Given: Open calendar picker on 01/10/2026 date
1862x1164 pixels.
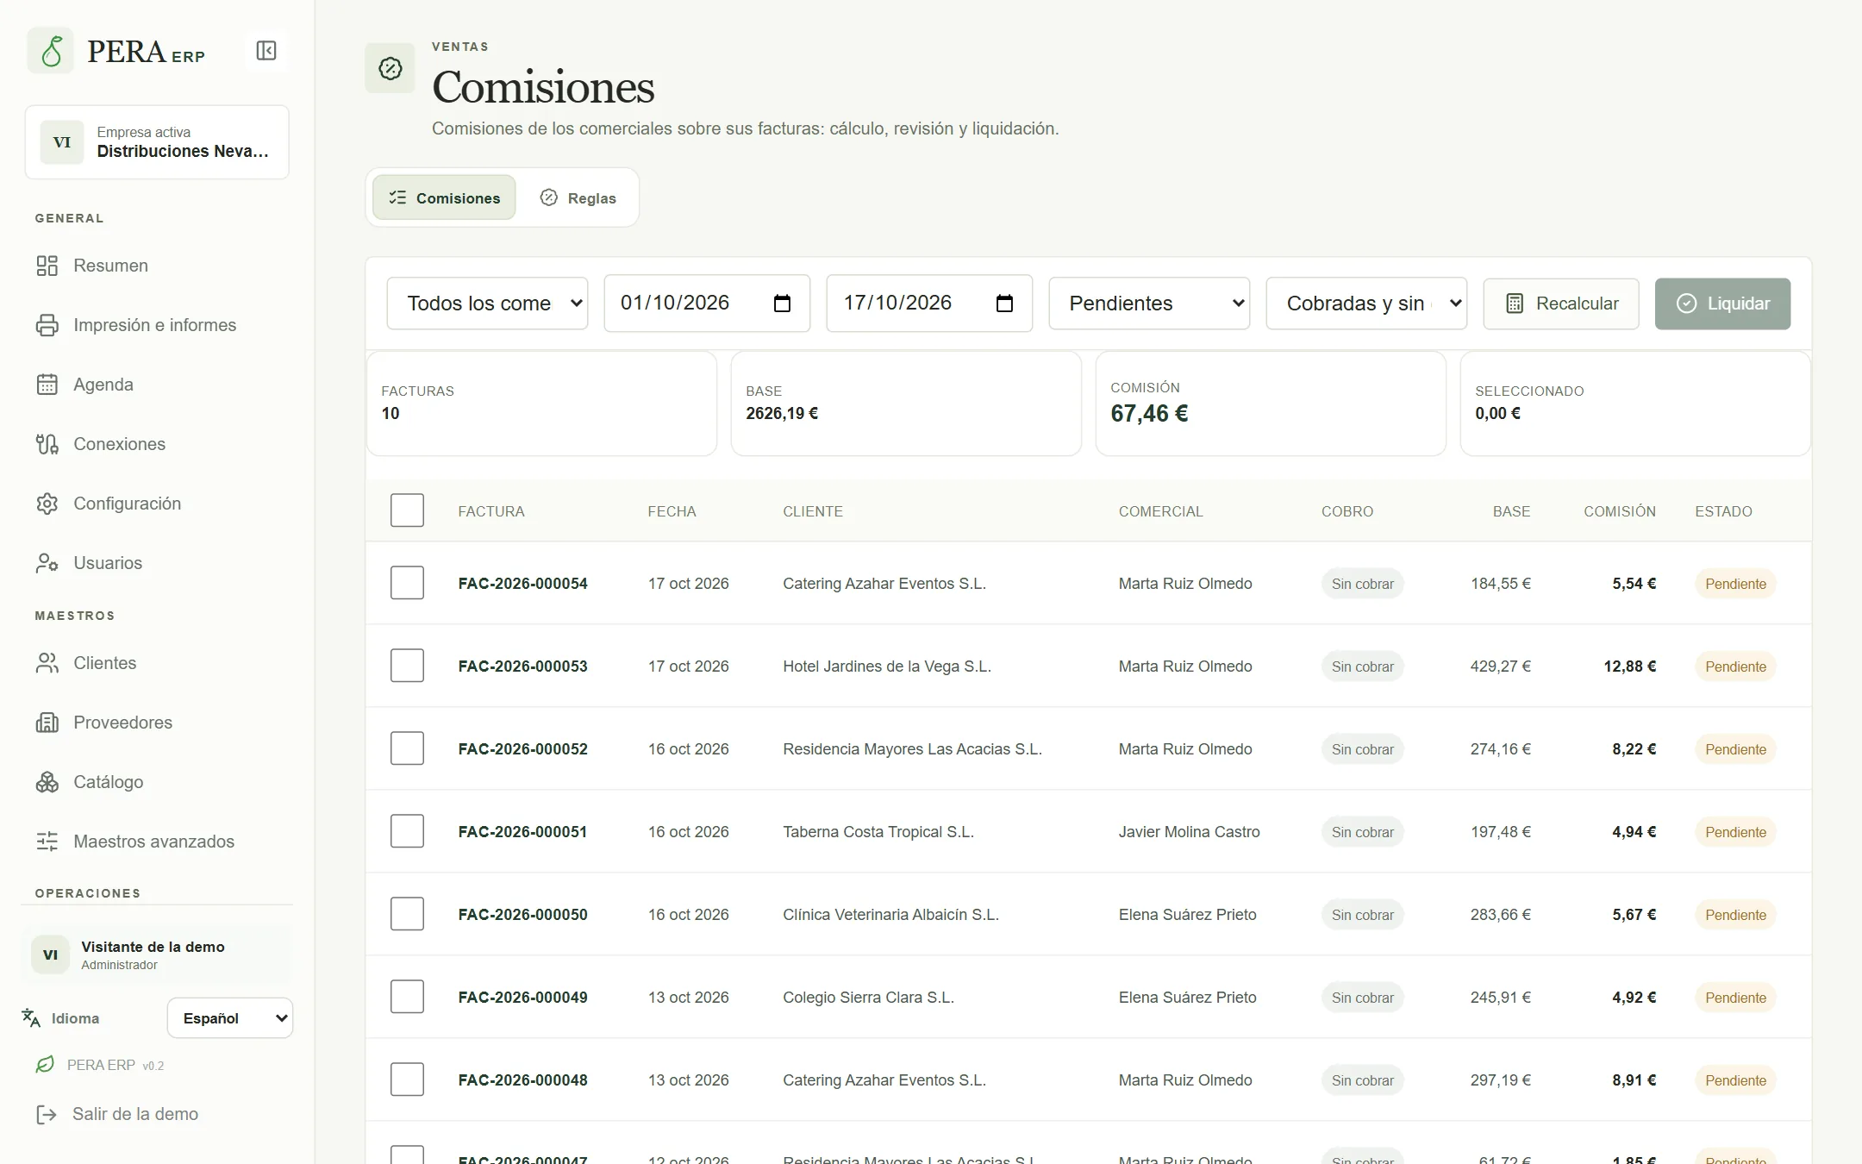Looking at the screenshot, I should click(x=782, y=304).
